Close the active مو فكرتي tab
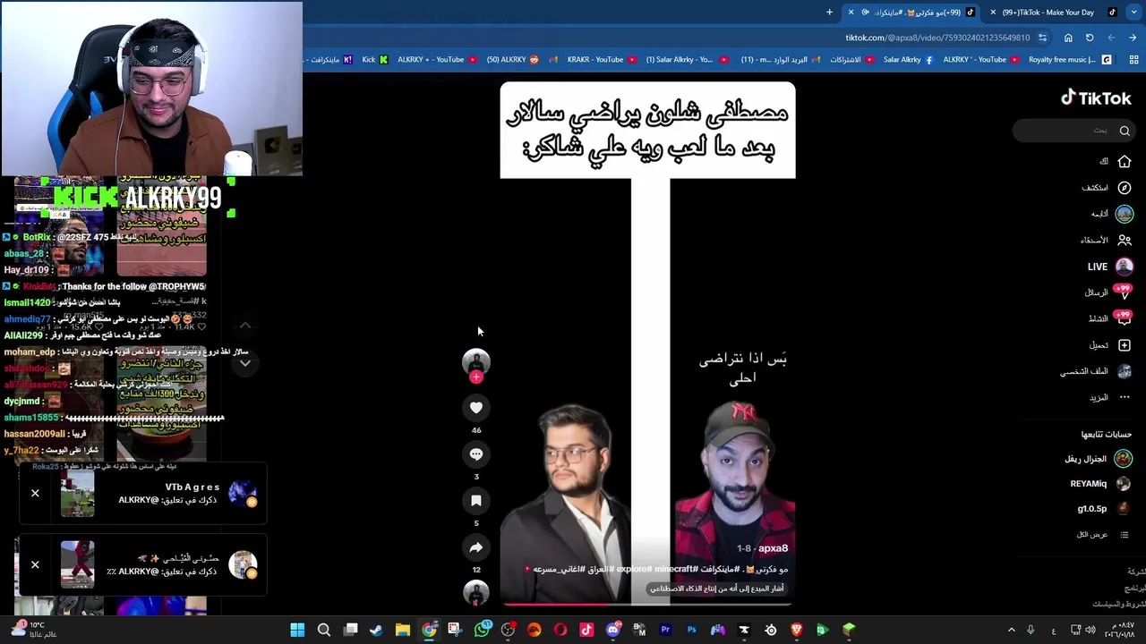Image resolution: width=1146 pixels, height=644 pixels. click(x=851, y=13)
